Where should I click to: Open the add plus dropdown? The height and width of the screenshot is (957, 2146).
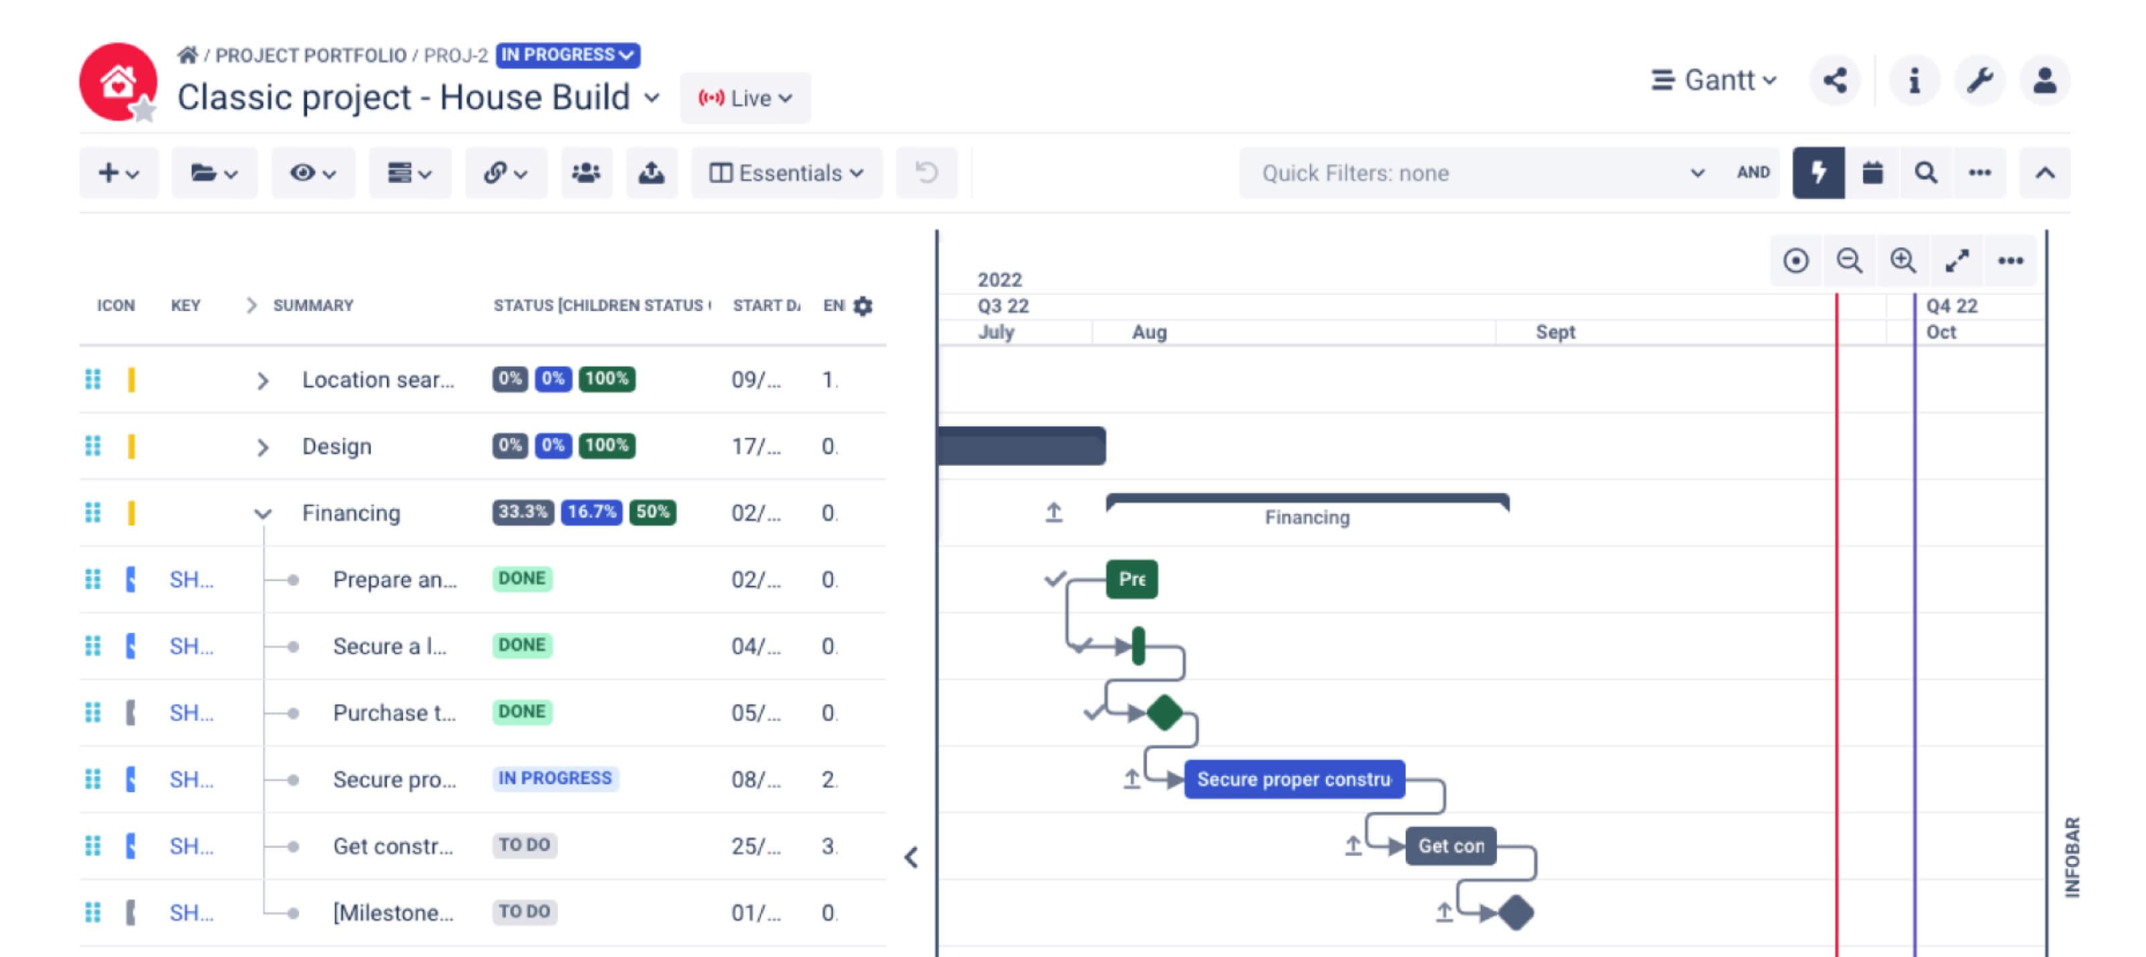pos(118,172)
